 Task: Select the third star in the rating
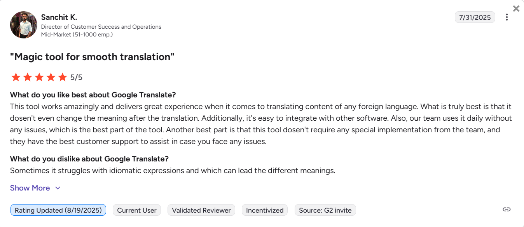(x=39, y=77)
